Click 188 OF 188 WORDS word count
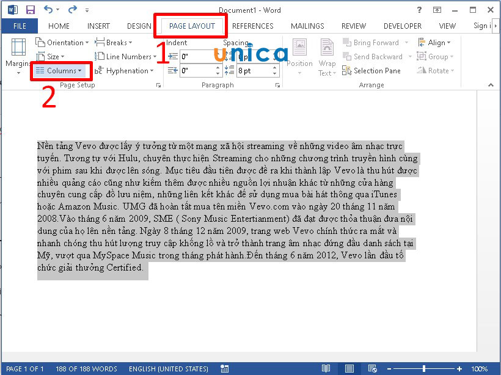This screenshot has width=501, height=375. click(86, 369)
